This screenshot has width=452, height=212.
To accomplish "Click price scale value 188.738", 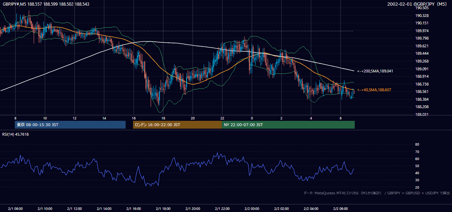I will [x=422, y=84].
